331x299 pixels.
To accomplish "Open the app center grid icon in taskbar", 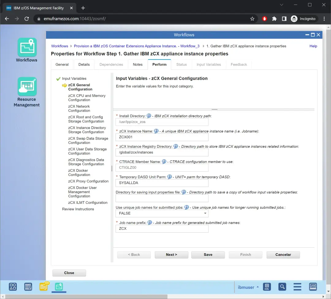I will click(13, 286).
